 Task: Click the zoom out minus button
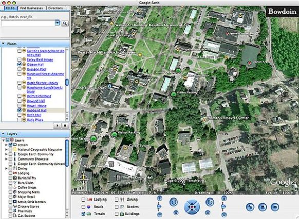[160, 215]
